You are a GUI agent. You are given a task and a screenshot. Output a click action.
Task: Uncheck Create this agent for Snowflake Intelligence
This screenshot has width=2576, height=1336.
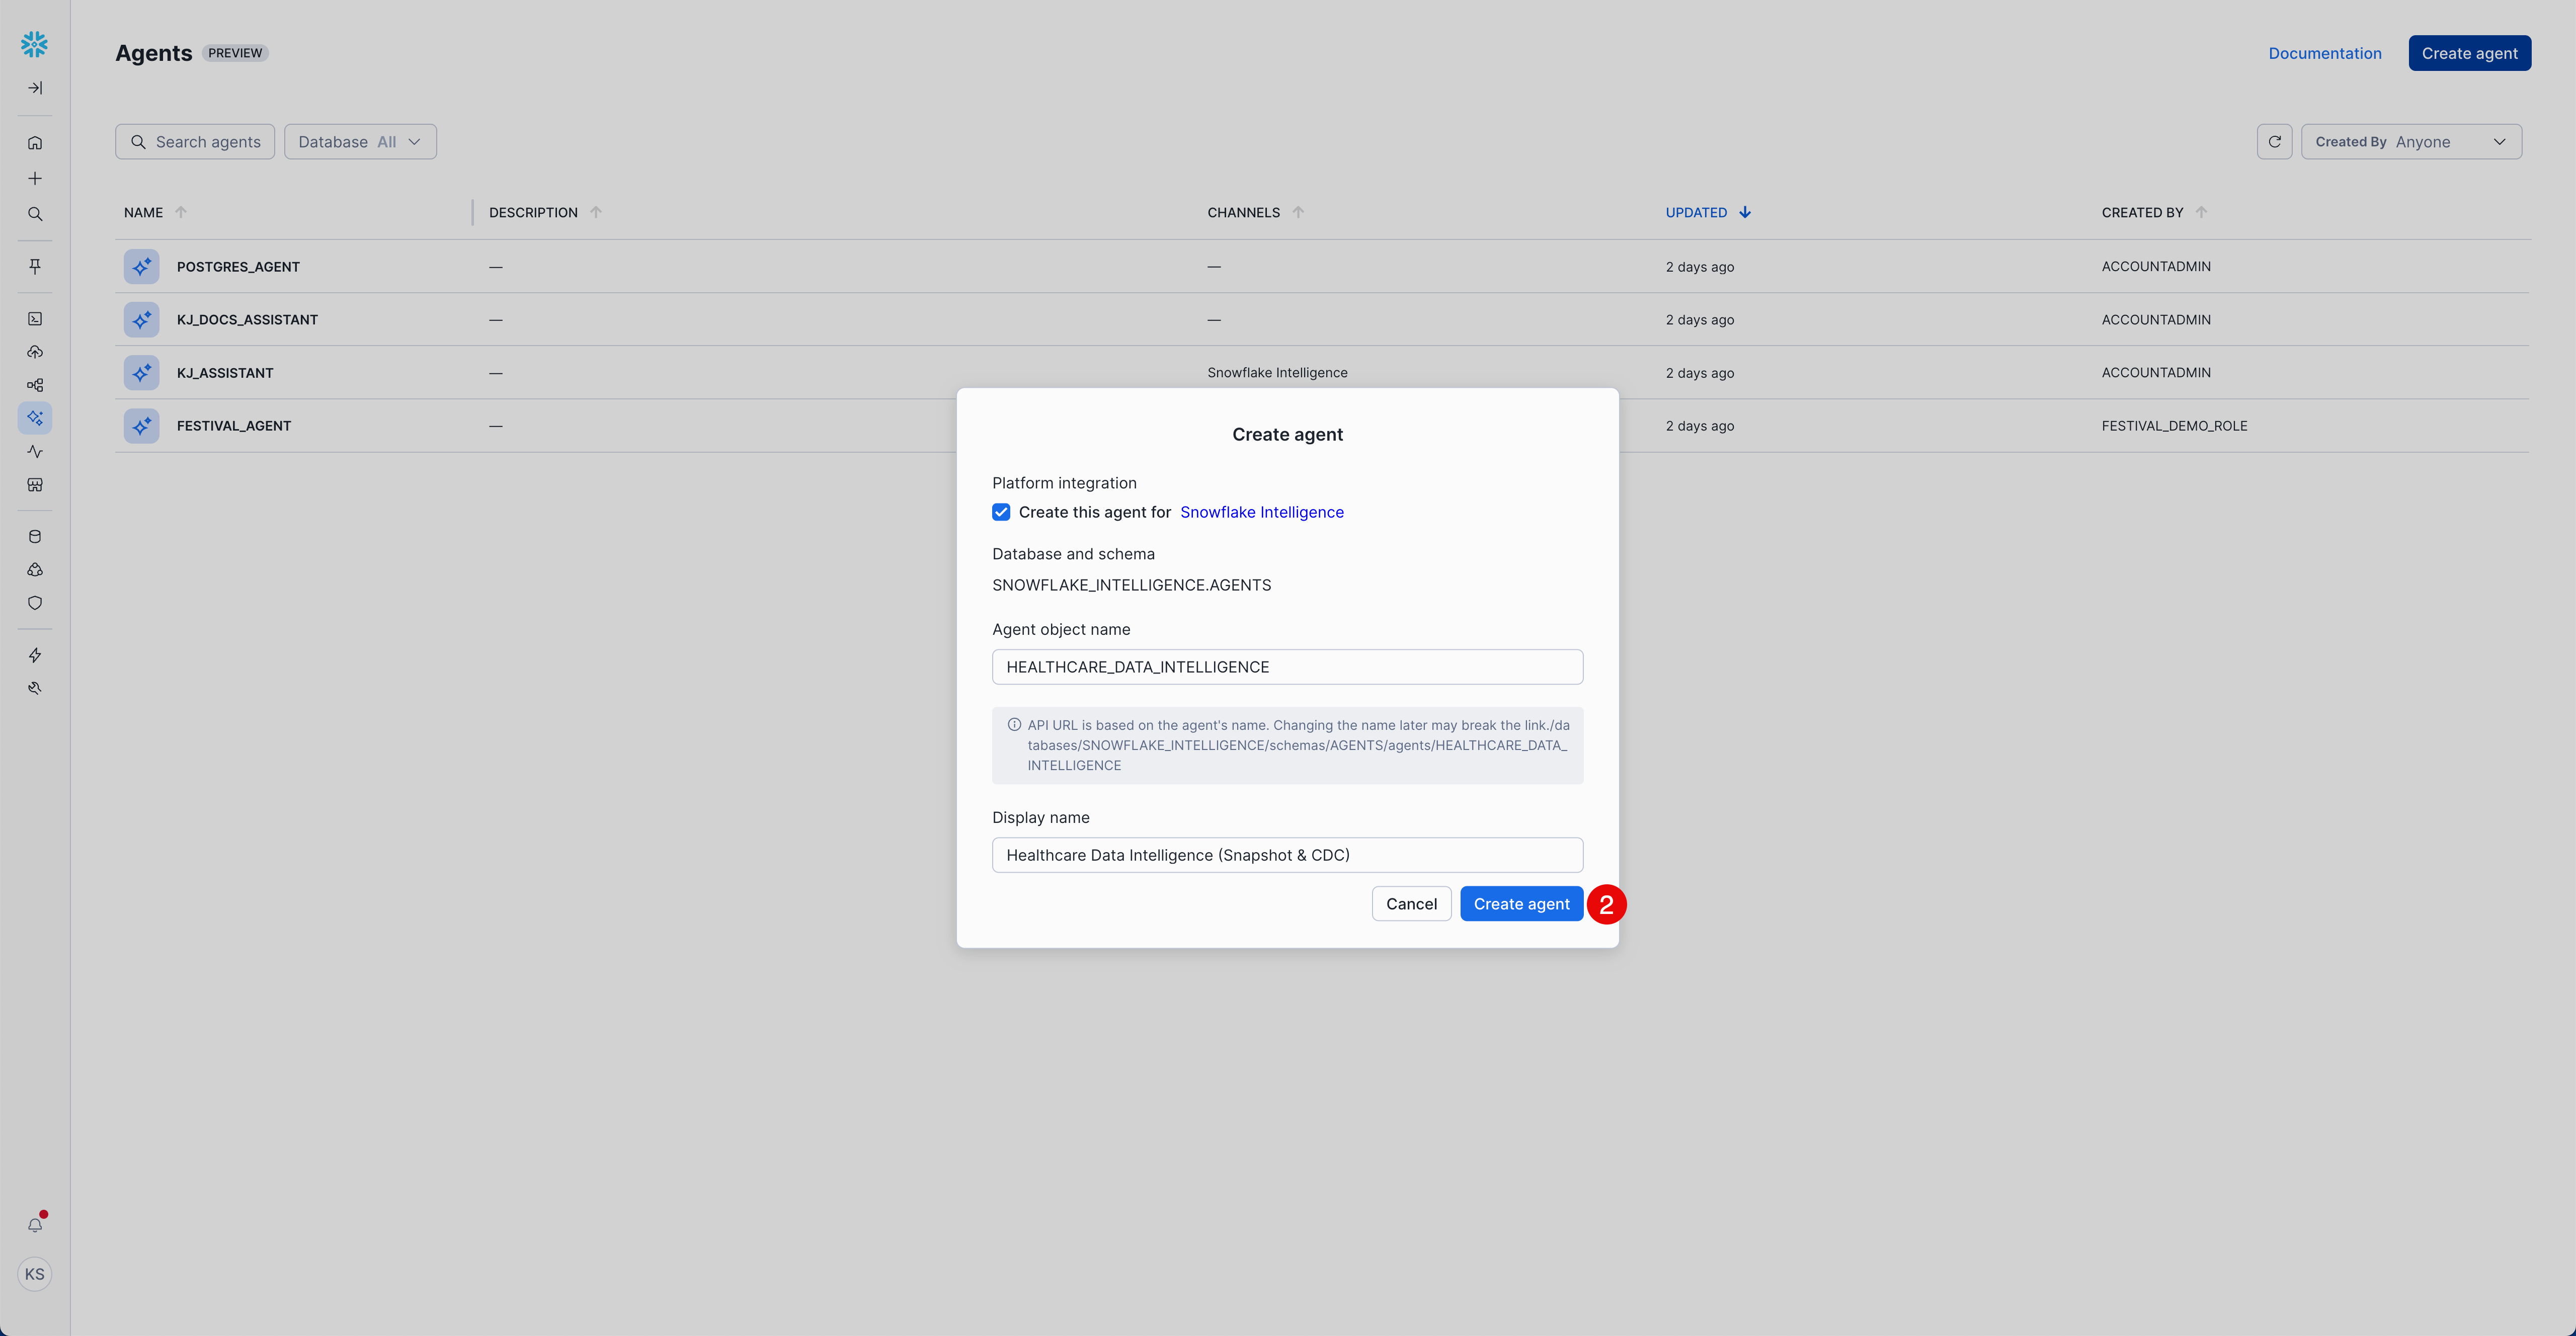(x=1001, y=512)
